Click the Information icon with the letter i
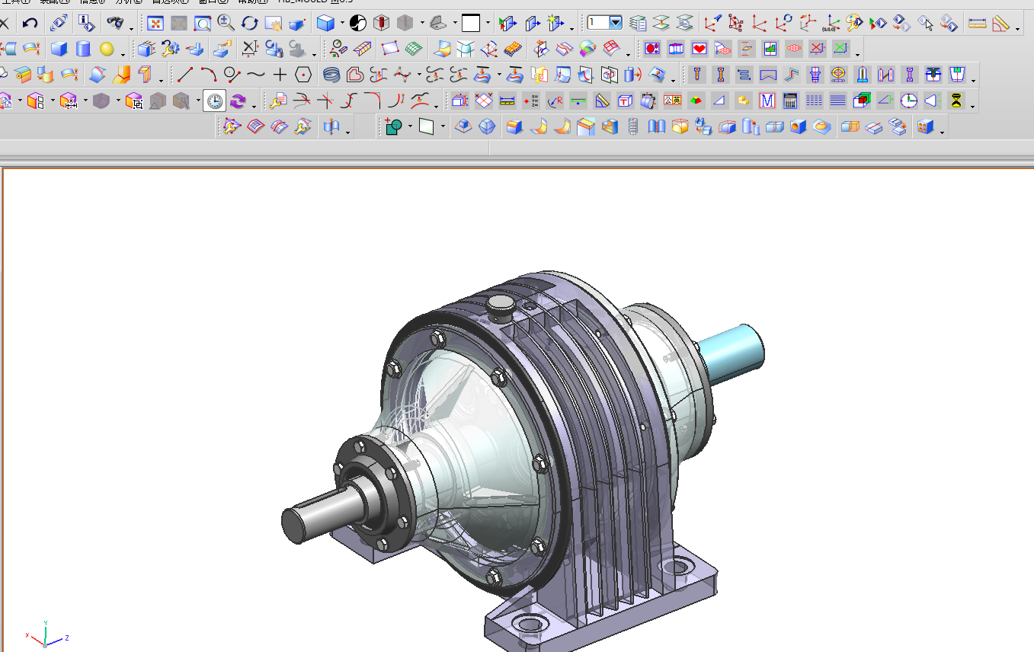This screenshot has width=1034, height=652. (86, 23)
